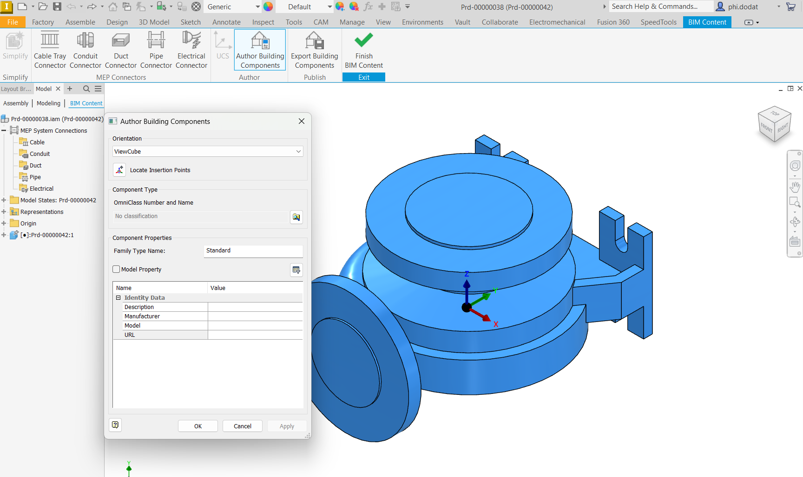Expand the Origin folder node

(4, 223)
